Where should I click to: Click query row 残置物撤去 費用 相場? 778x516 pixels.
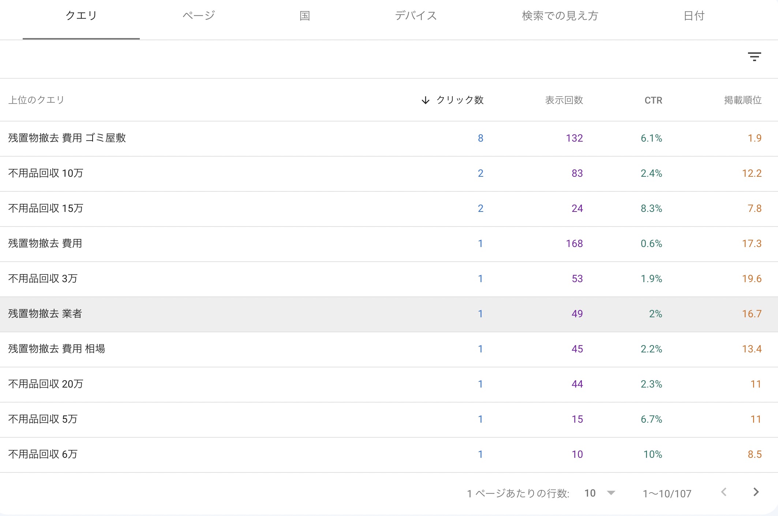tap(57, 349)
